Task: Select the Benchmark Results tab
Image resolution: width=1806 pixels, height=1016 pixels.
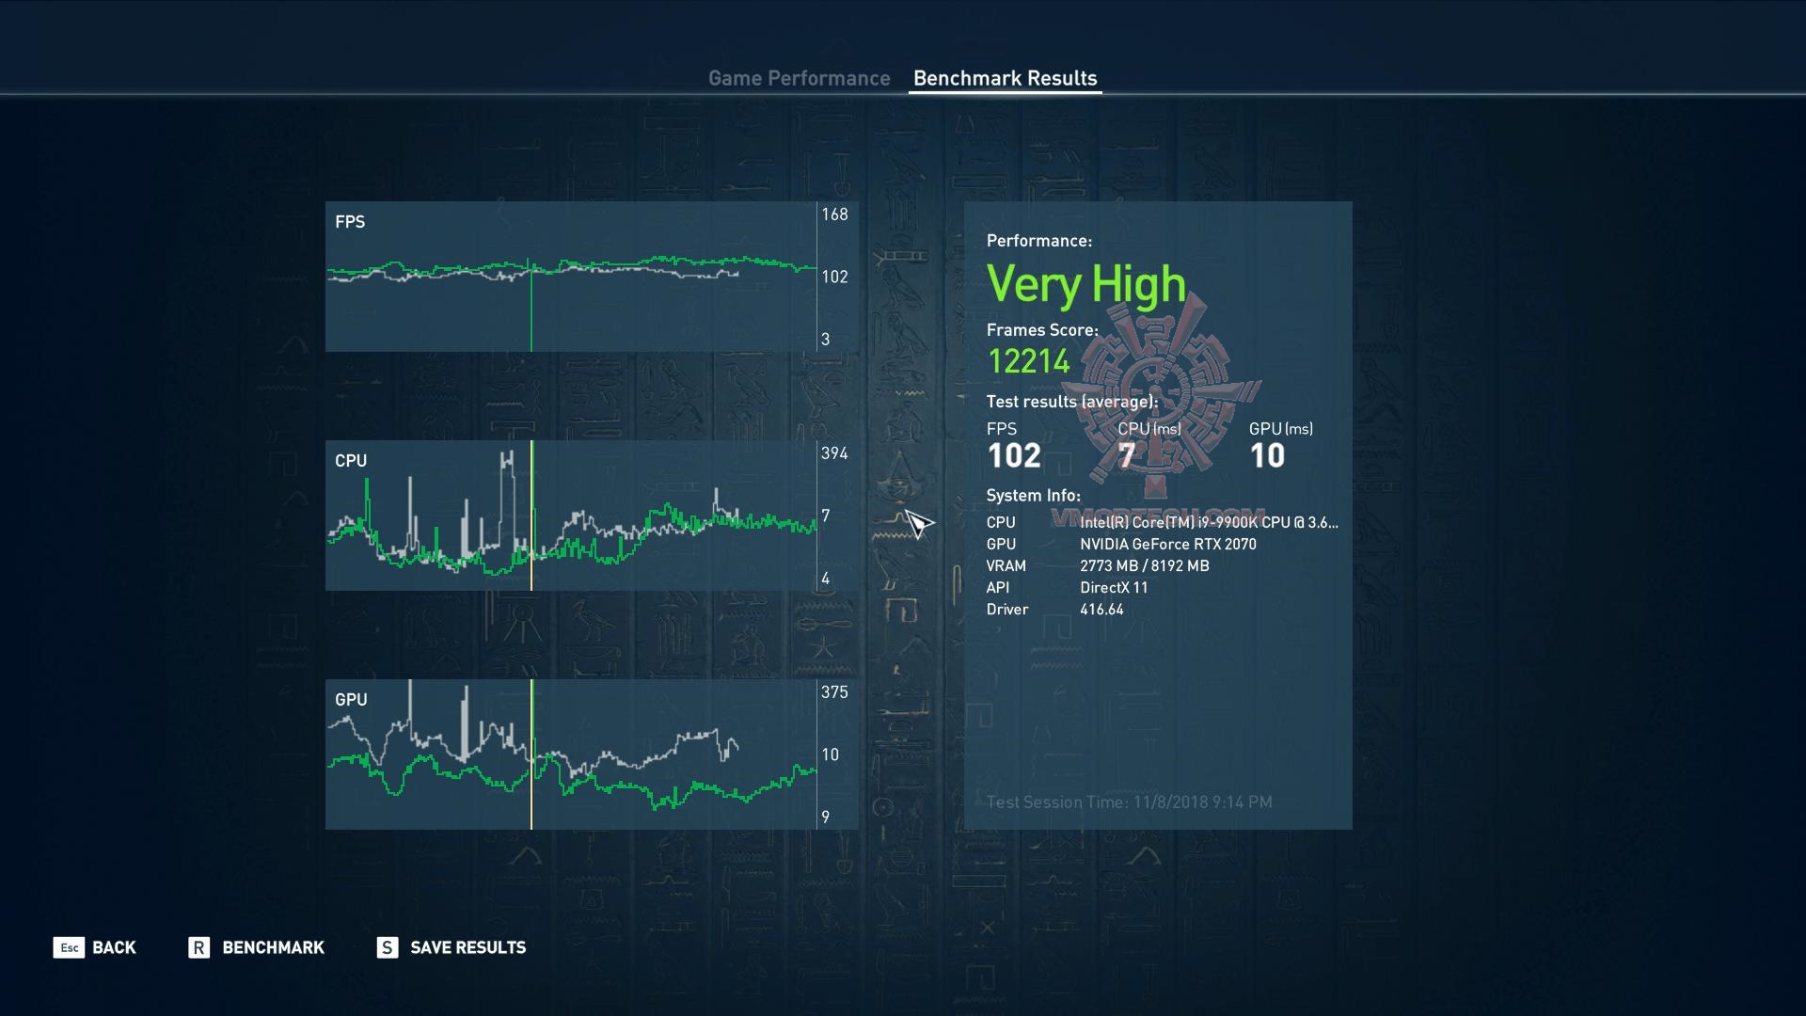Action: pos(1005,78)
